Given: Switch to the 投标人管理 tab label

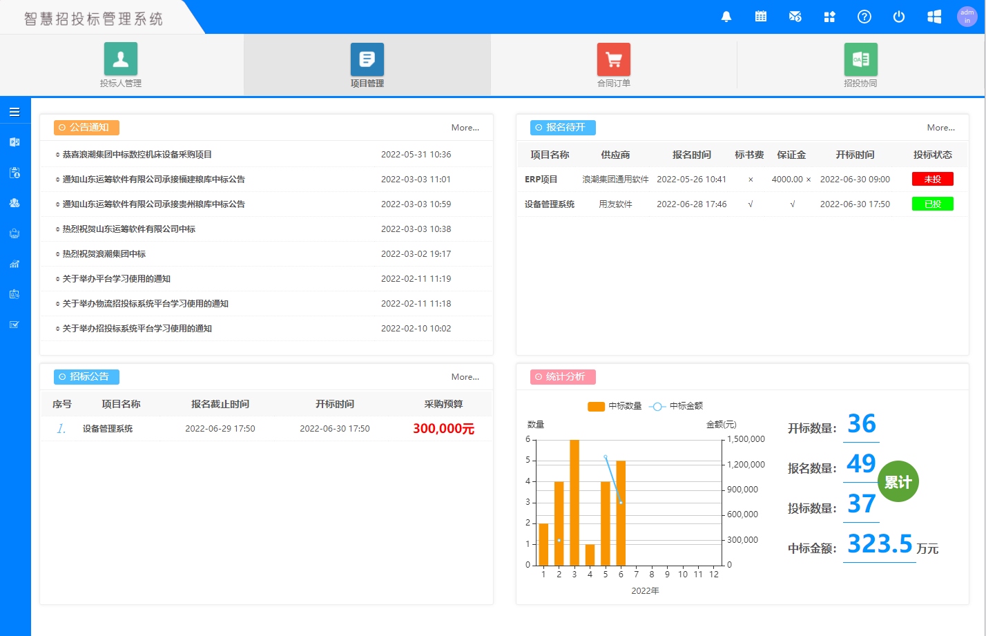Looking at the screenshot, I should 121,84.
